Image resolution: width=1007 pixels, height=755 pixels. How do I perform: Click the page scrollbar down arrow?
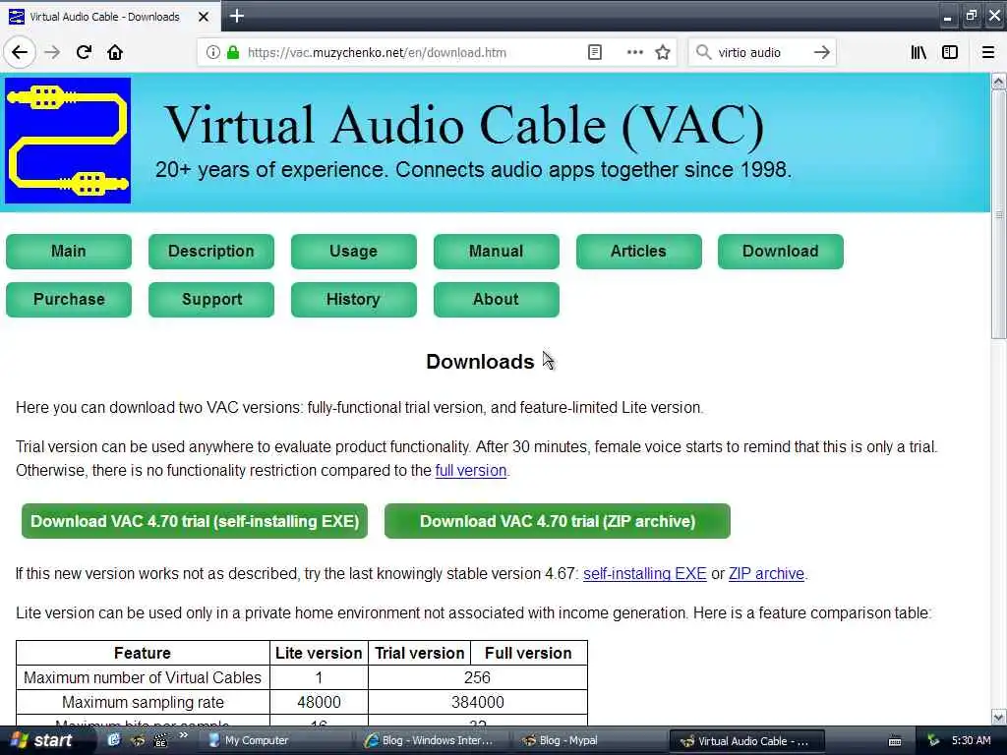(998, 717)
